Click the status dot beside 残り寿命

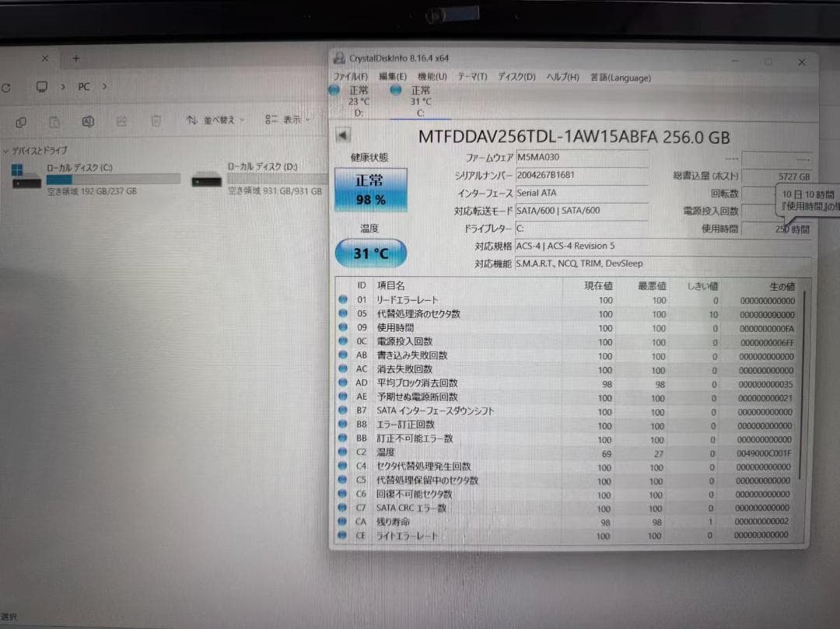[x=343, y=521]
